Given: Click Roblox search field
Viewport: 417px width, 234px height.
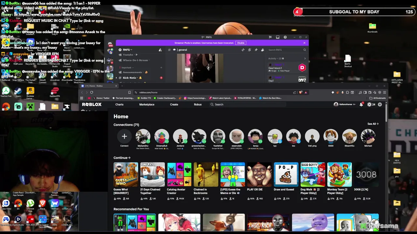Looking at the screenshot, I should (x=248, y=104).
